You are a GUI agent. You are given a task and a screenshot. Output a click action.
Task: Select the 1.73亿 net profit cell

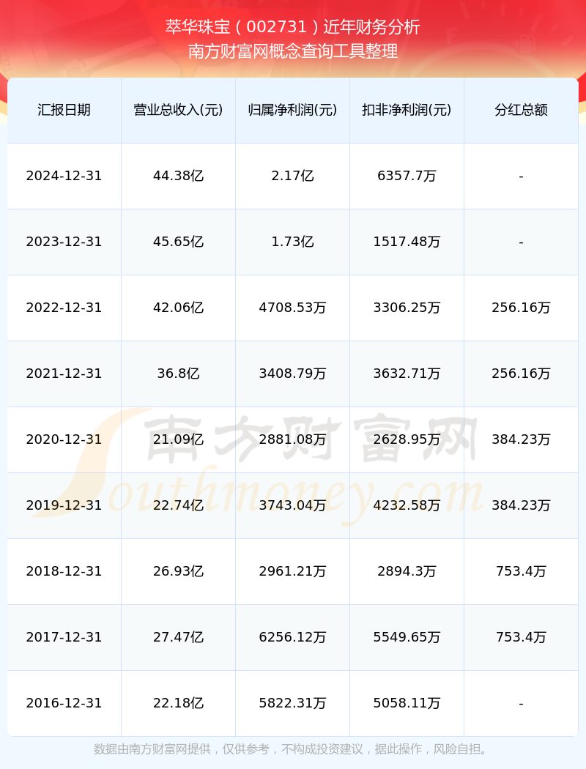293,242
